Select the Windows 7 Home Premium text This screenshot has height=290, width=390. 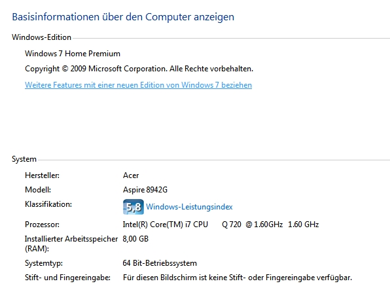(73, 54)
